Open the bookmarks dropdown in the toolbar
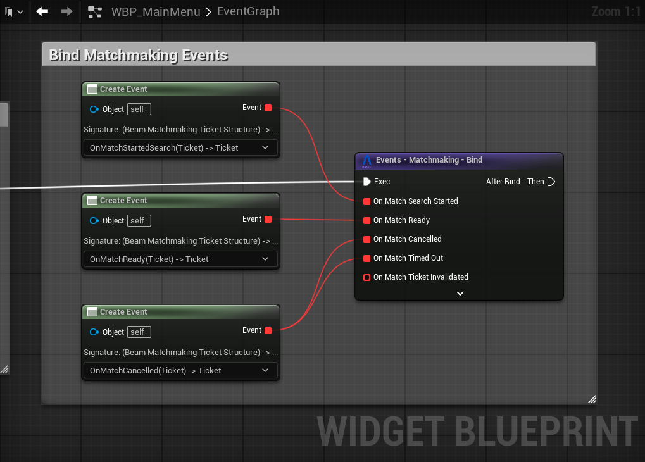Screen dimensions: 645x462 pyautogui.click(x=14, y=12)
